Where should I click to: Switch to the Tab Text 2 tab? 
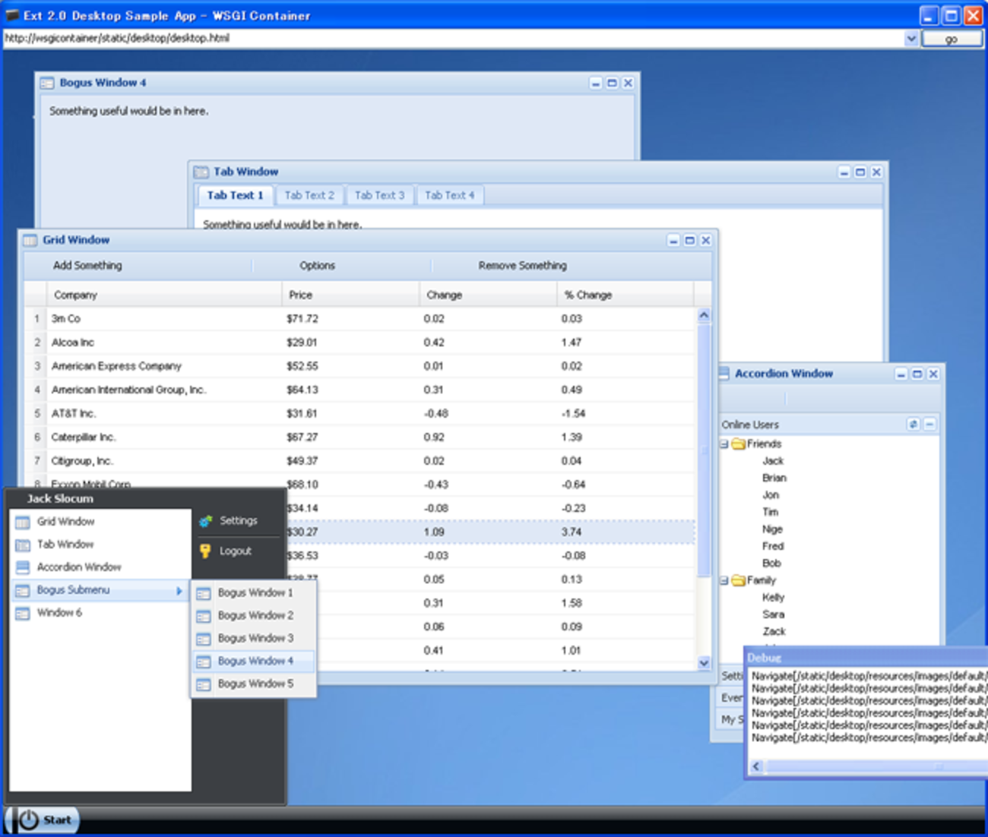309,196
